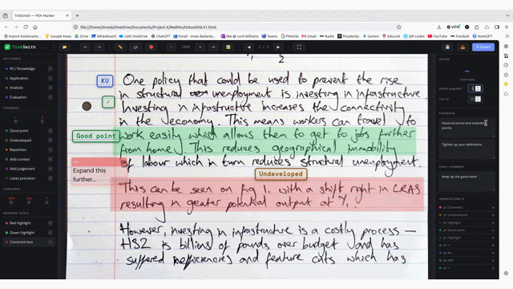This screenshot has width=513, height=289.
Task: Edit the 'Good structure and evaluation points' feedback box
Action: click(467, 128)
